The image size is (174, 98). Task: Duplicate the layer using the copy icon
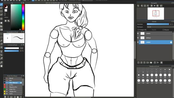[155, 63]
